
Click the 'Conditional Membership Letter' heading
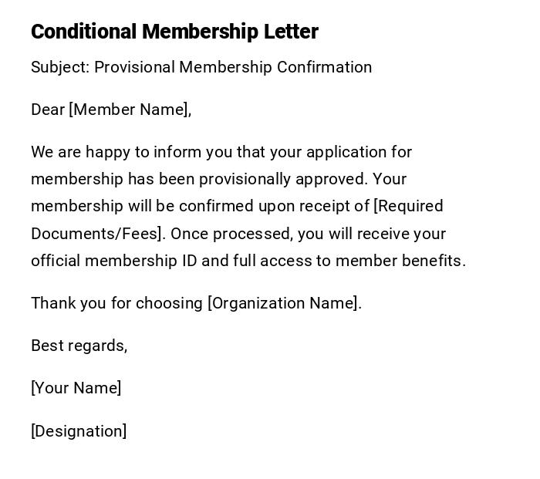click(x=174, y=32)
